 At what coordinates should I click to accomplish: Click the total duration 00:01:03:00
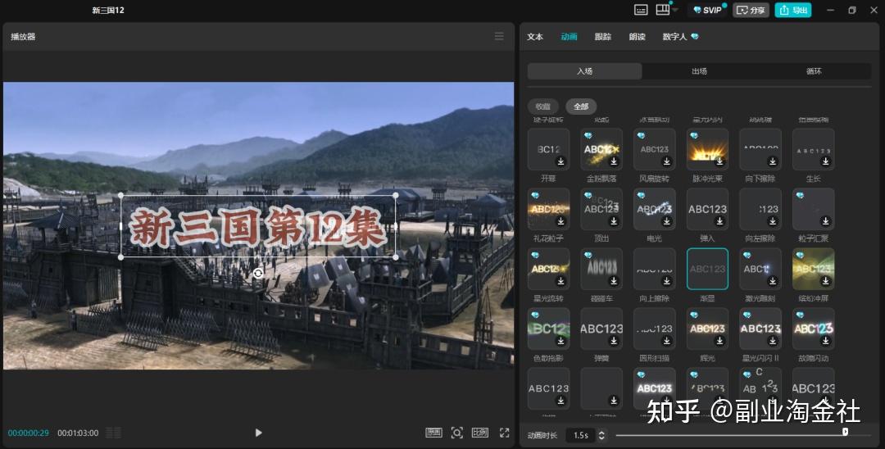[78, 433]
